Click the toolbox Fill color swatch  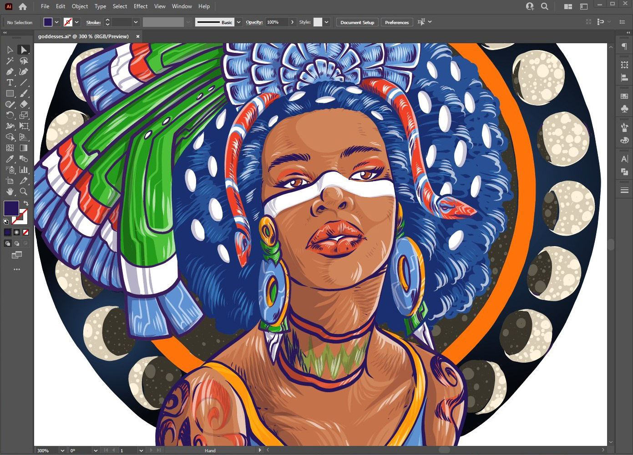(11, 208)
